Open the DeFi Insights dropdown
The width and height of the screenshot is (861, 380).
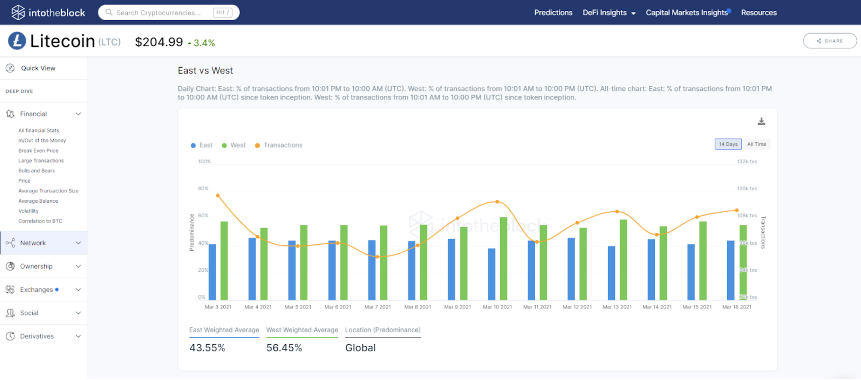(609, 13)
